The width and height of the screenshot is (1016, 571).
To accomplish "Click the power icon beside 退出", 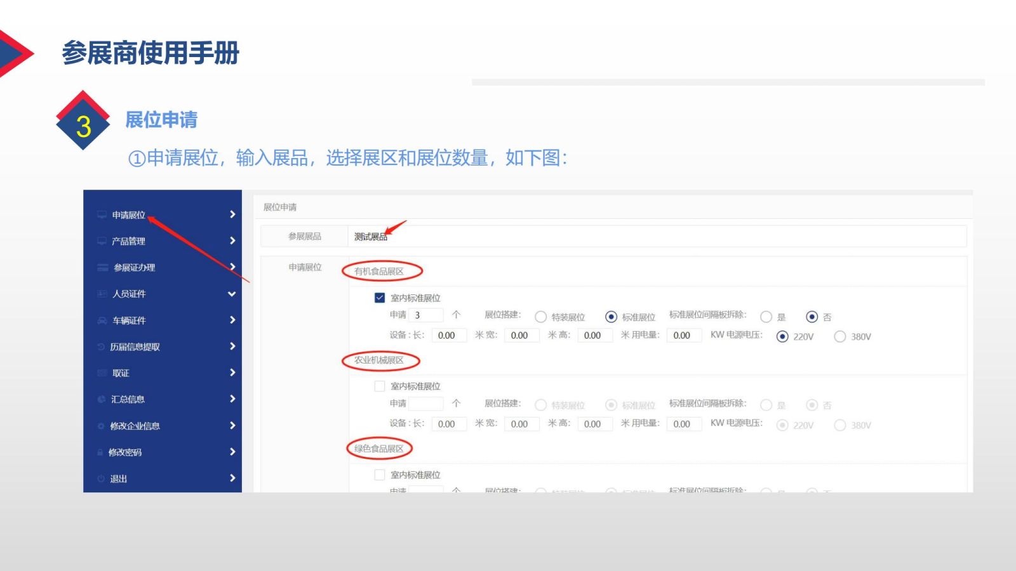I will click(x=101, y=479).
